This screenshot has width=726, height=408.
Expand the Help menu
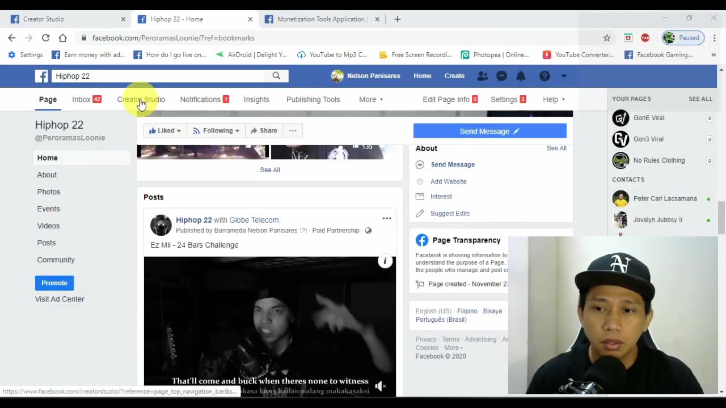tap(554, 99)
